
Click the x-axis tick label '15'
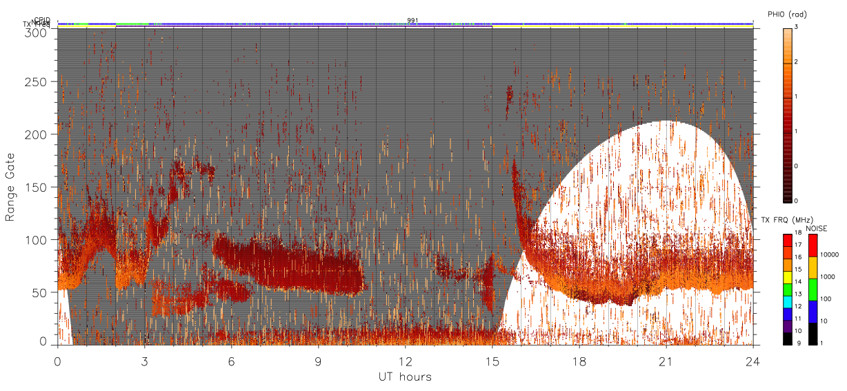click(x=492, y=361)
